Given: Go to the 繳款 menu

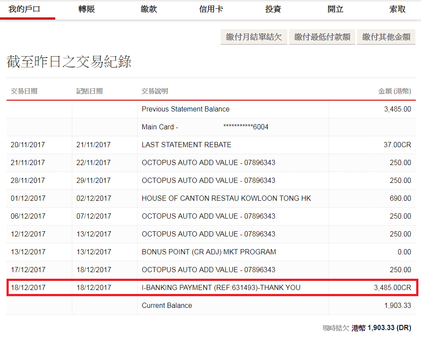Looking at the screenshot, I should (x=149, y=9).
